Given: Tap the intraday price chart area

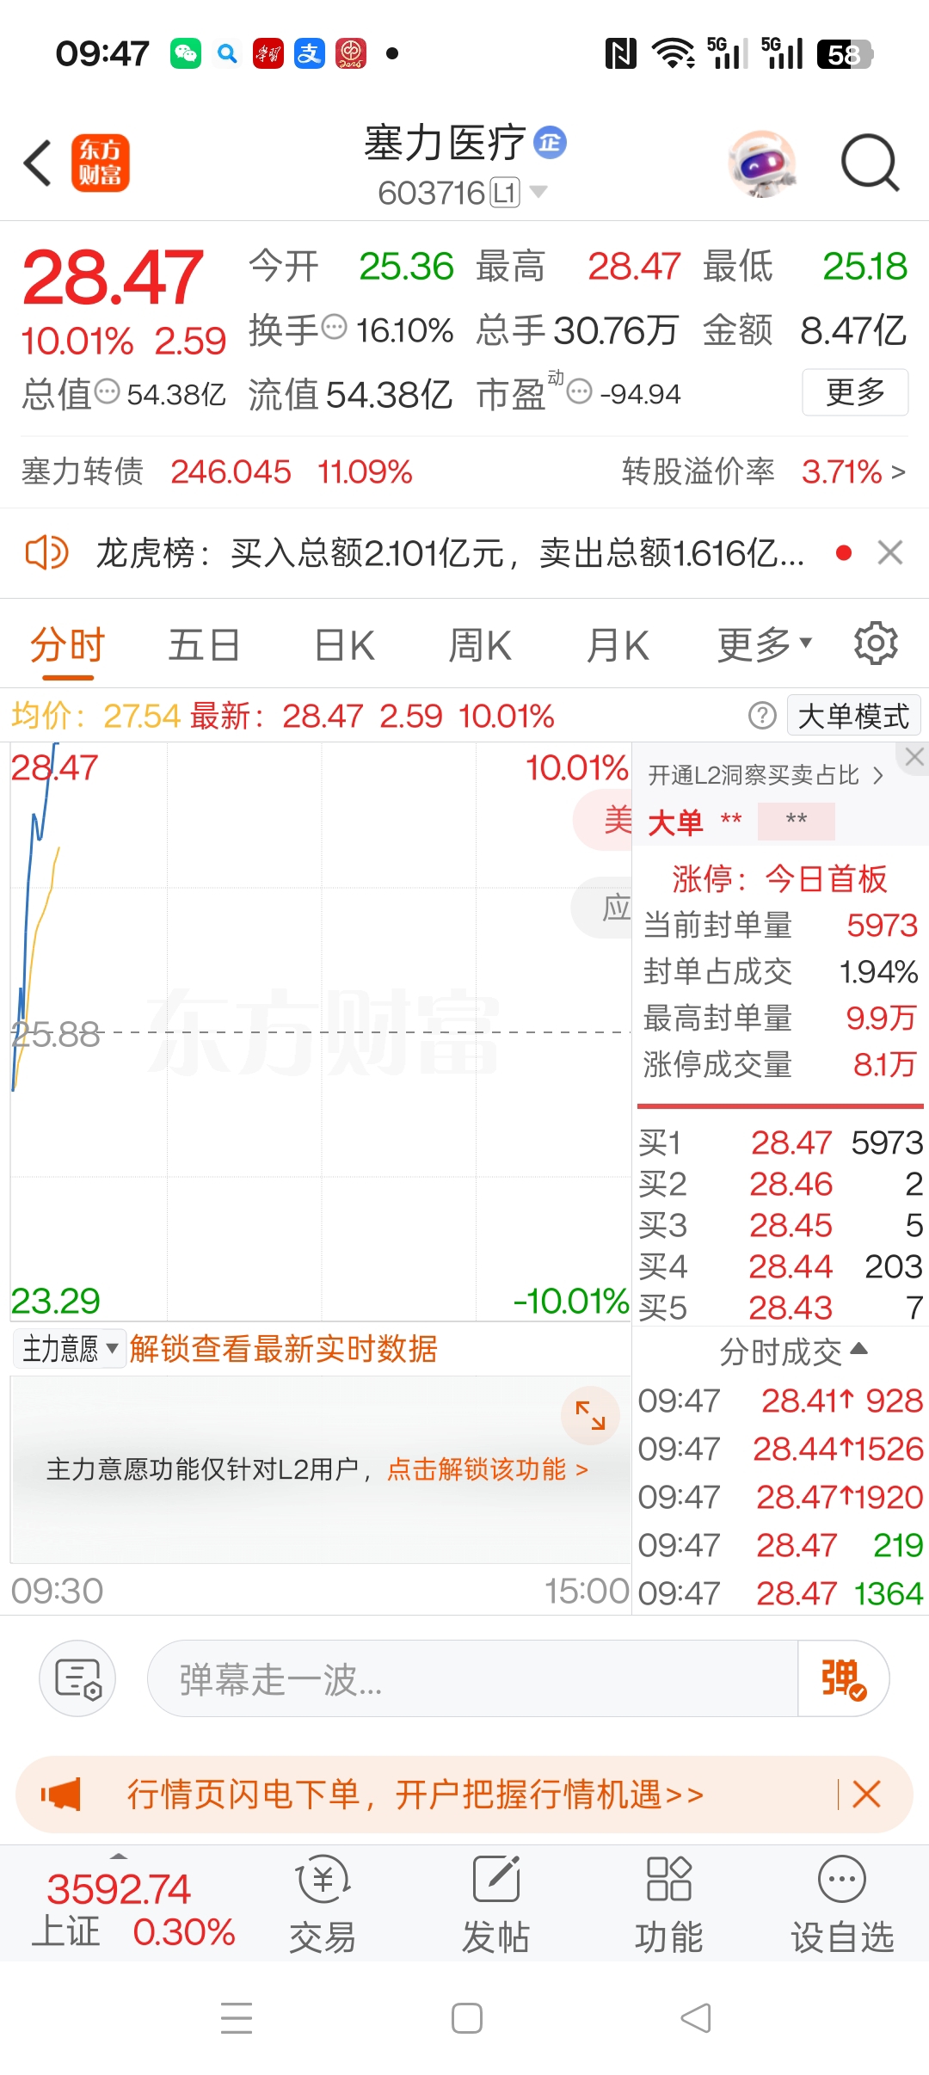Looking at the screenshot, I should [320, 1032].
